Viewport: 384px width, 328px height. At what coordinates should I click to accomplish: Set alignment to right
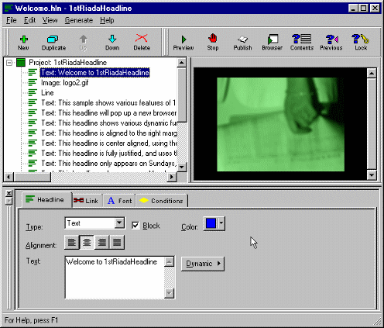(102, 242)
